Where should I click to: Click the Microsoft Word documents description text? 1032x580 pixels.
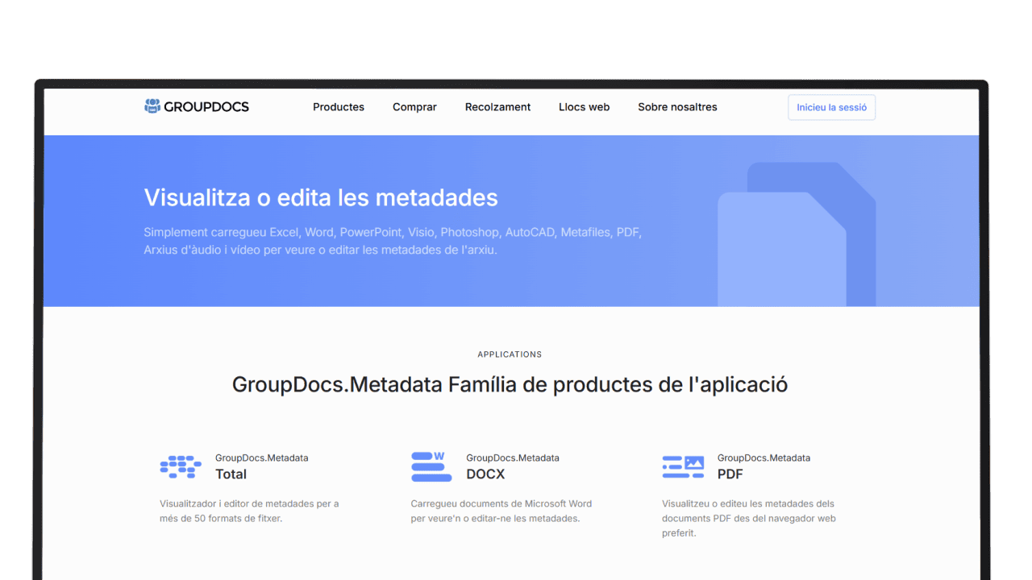[x=501, y=511]
